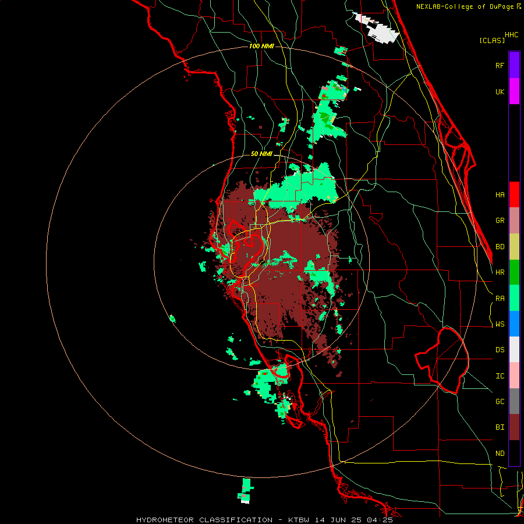Click the '100 NMI' range ring label

click(x=261, y=46)
